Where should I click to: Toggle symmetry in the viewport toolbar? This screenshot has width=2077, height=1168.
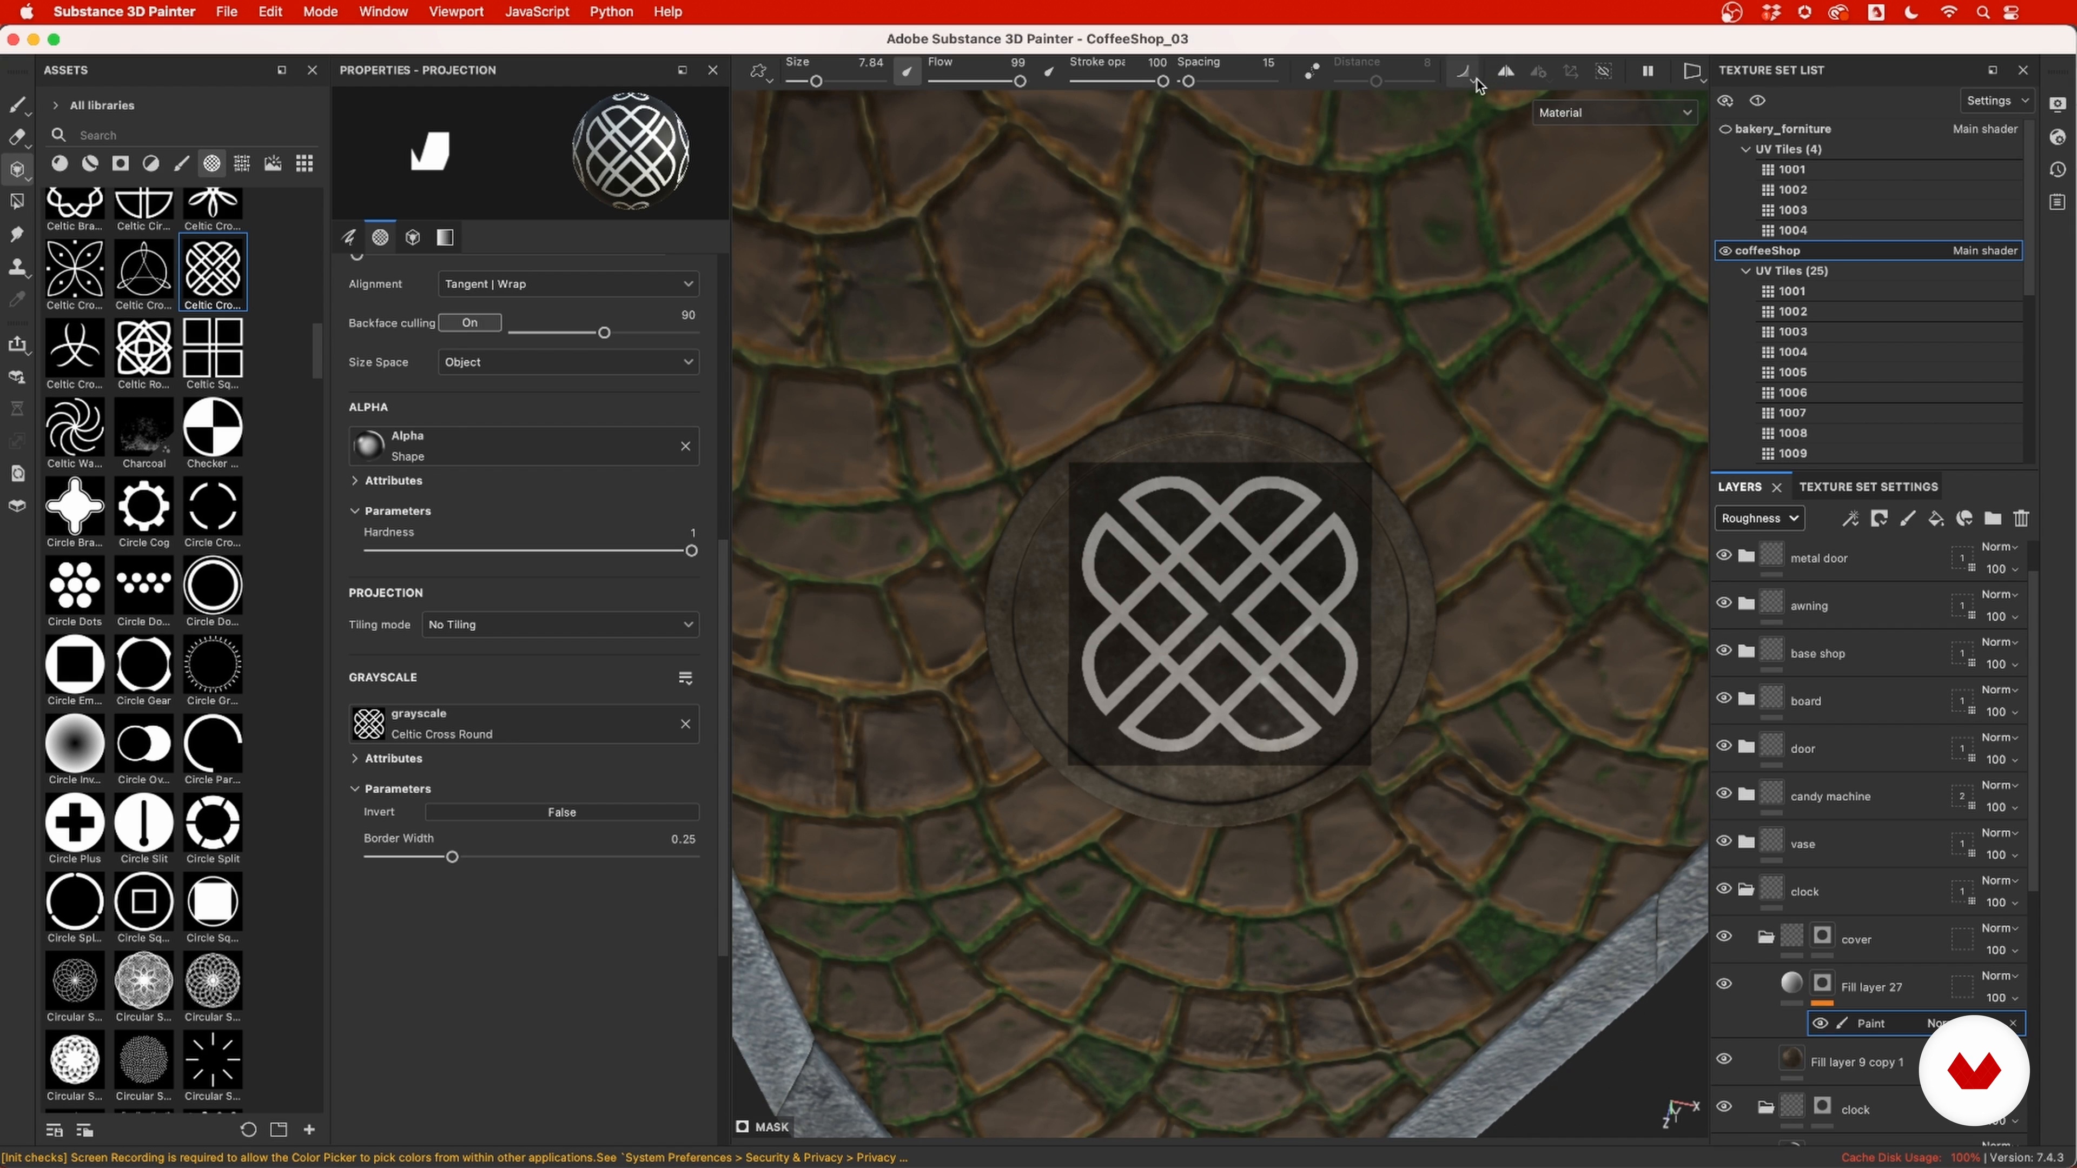1505,72
